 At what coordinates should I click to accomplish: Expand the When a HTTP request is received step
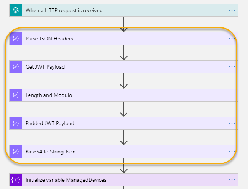[x=124, y=10]
